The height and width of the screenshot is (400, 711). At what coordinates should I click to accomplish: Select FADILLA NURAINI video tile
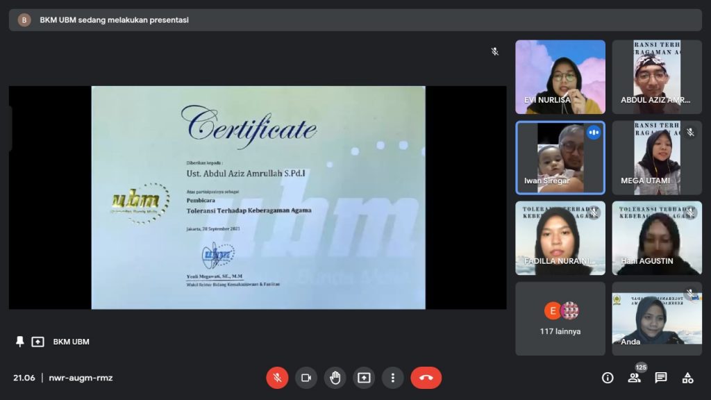point(560,238)
